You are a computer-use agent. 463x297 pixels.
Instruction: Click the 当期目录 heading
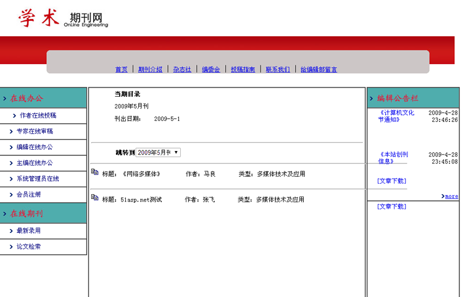click(x=127, y=94)
